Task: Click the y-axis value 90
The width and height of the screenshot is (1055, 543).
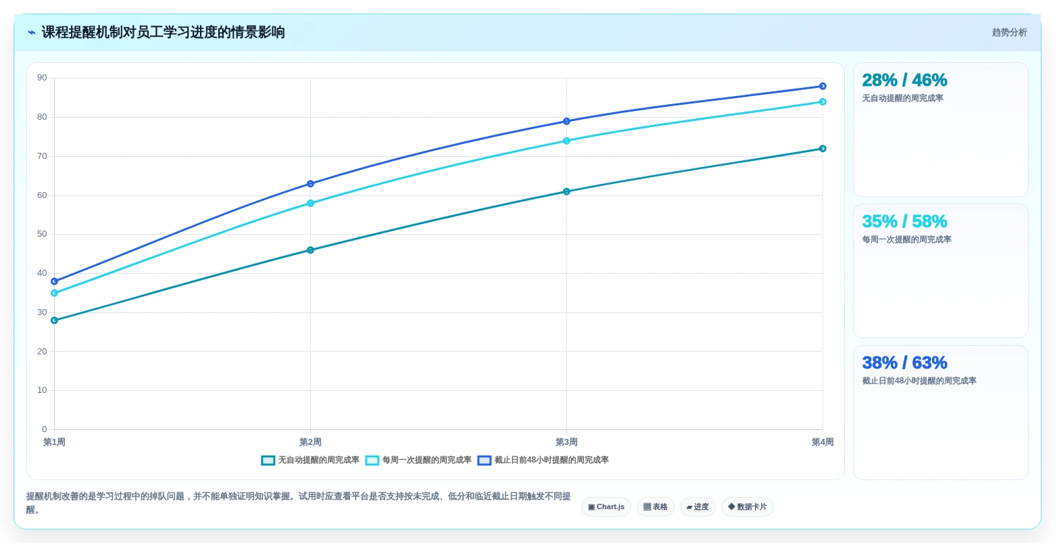Action: click(x=42, y=78)
